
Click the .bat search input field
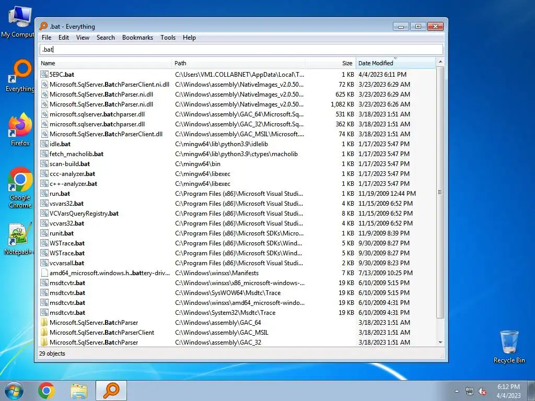point(241,50)
